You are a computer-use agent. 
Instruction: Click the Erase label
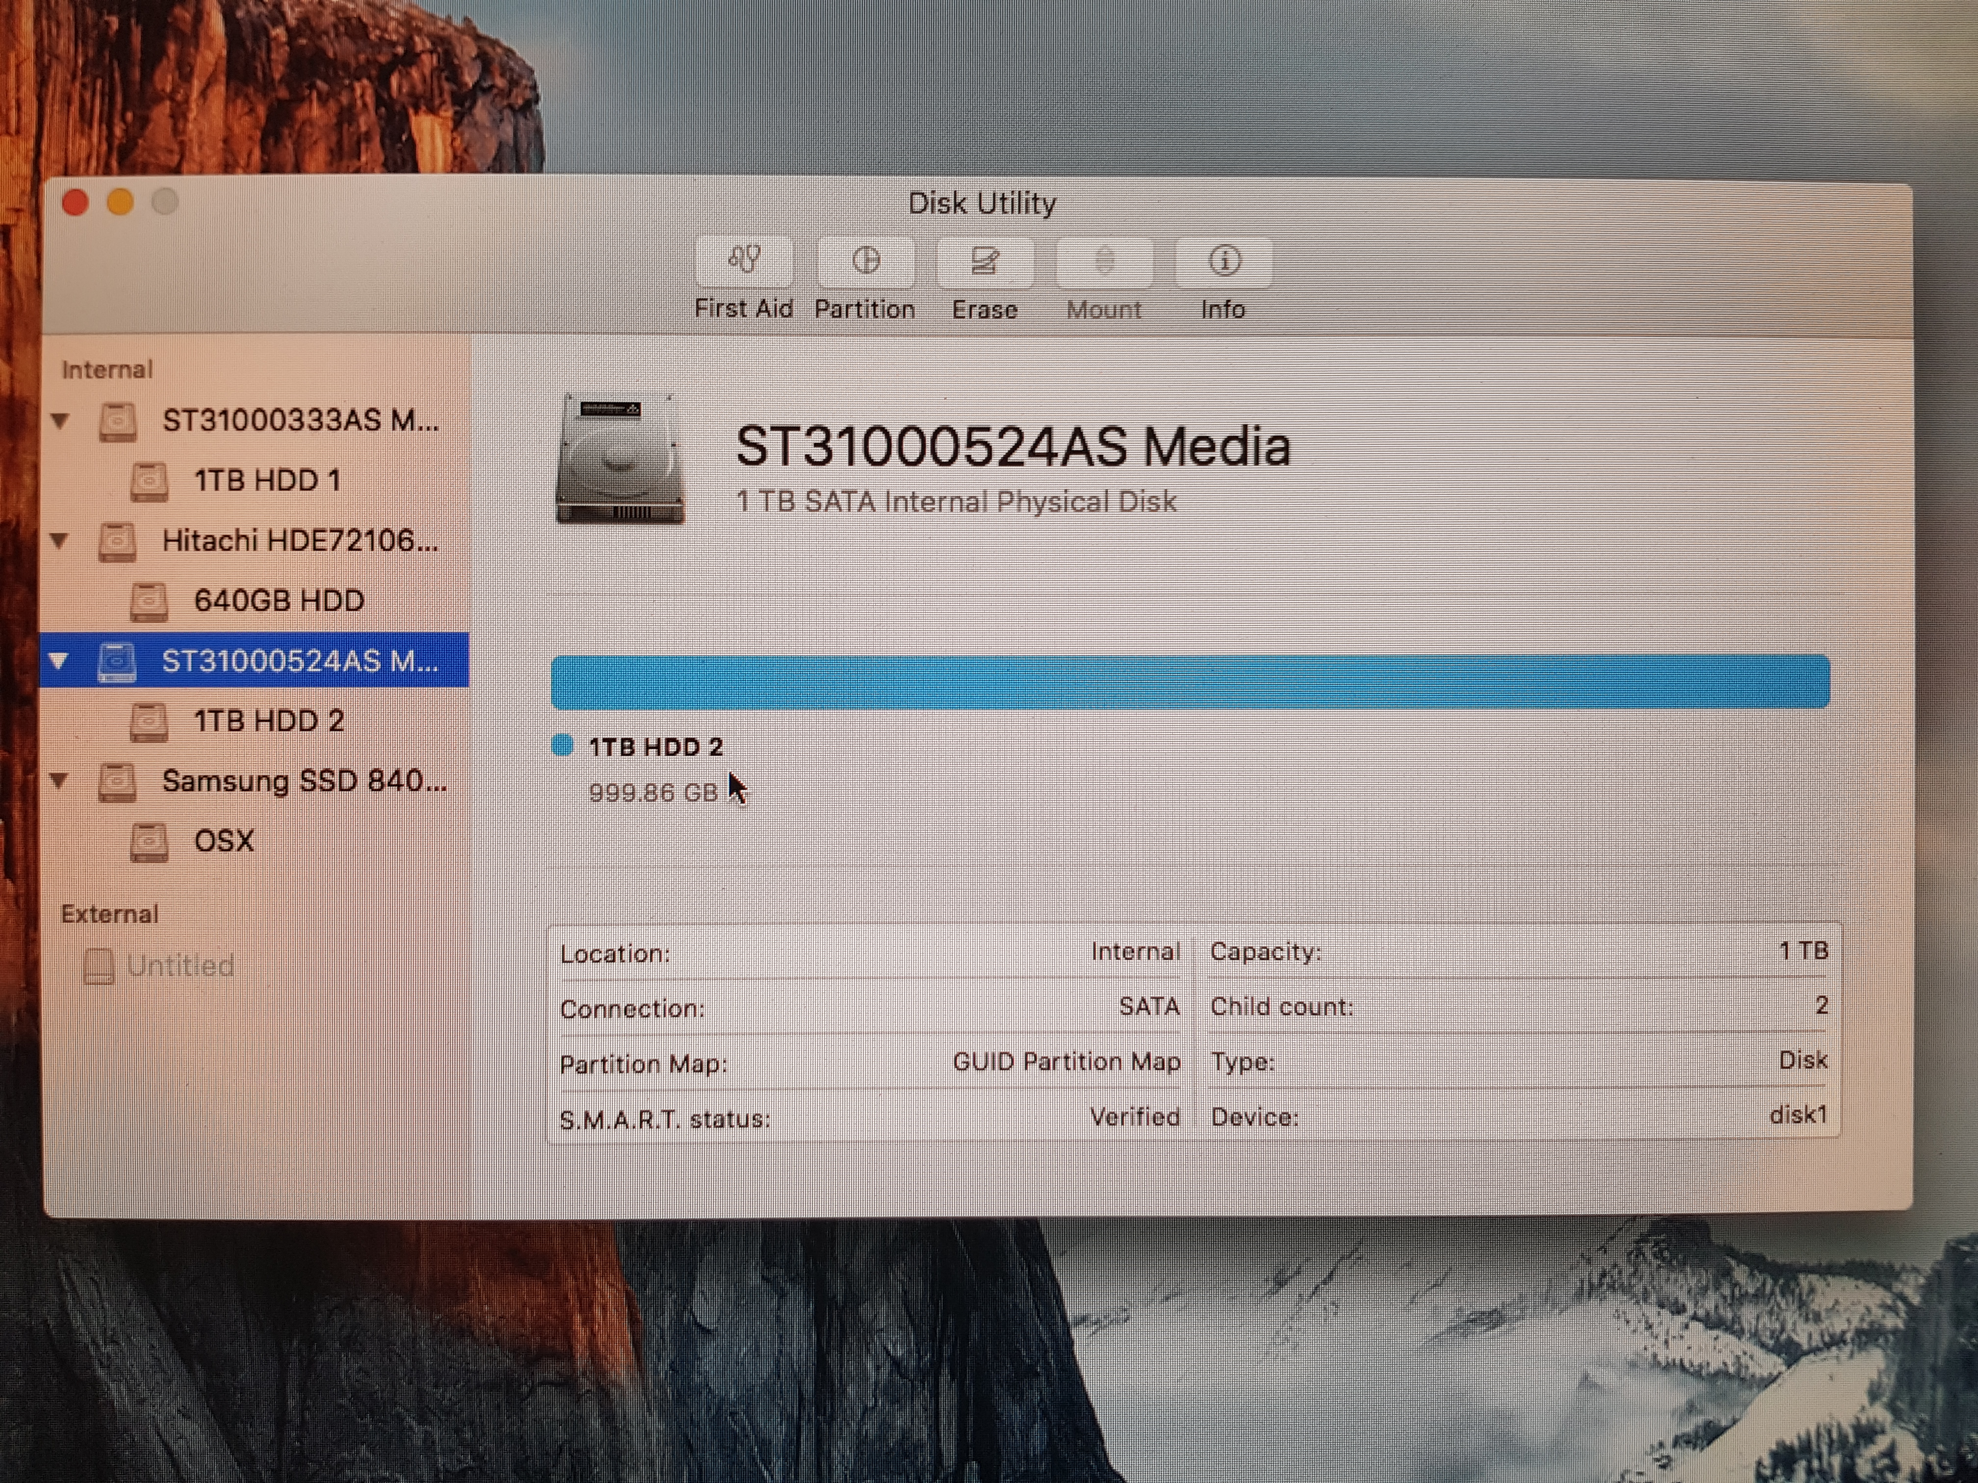[x=985, y=310]
